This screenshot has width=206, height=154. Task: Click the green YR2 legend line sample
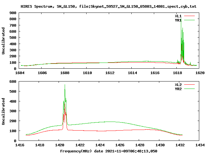[x=189, y=89]
